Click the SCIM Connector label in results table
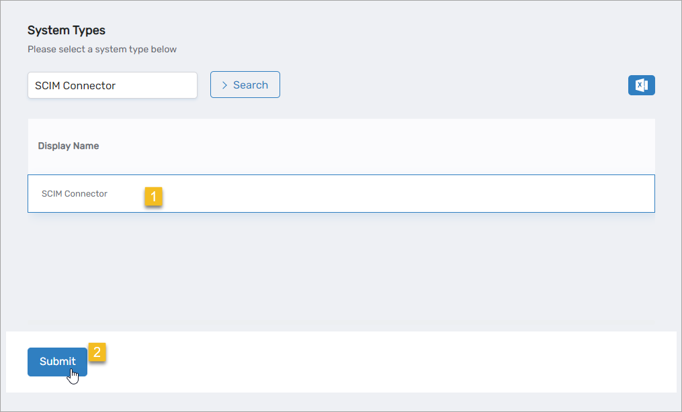This screenshot has height=412, width=682. 75,194
